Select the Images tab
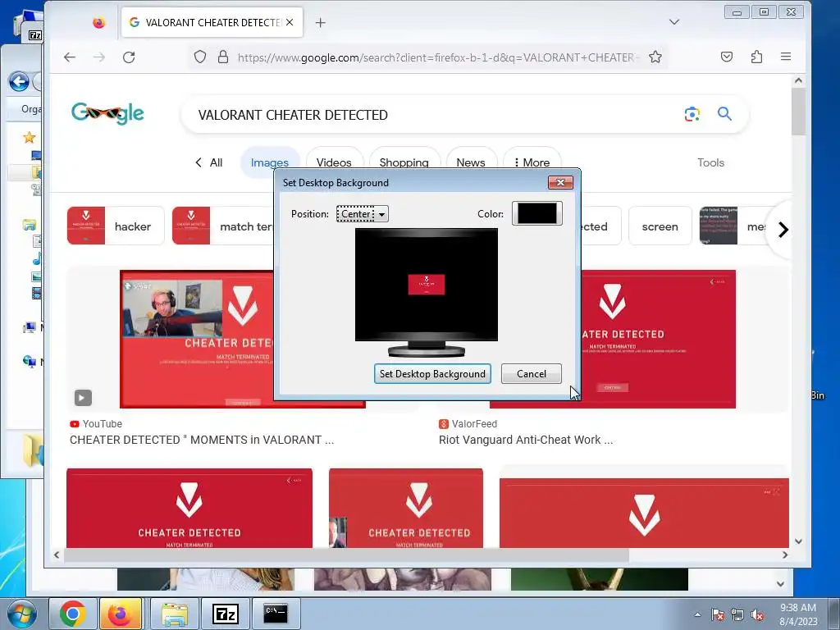Viewport: 840px width, 630px height. (x=269, y=162)
